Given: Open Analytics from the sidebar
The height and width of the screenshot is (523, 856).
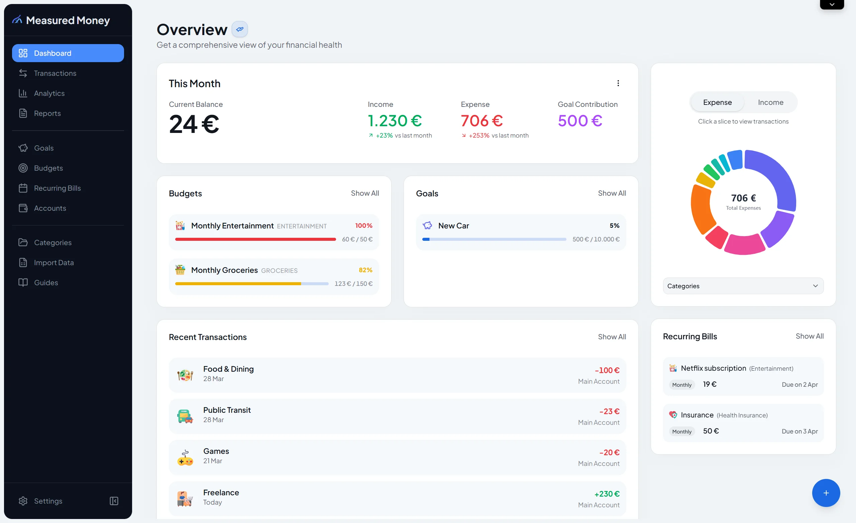Looking at the screenshot, I should click(x=49, y=93).
